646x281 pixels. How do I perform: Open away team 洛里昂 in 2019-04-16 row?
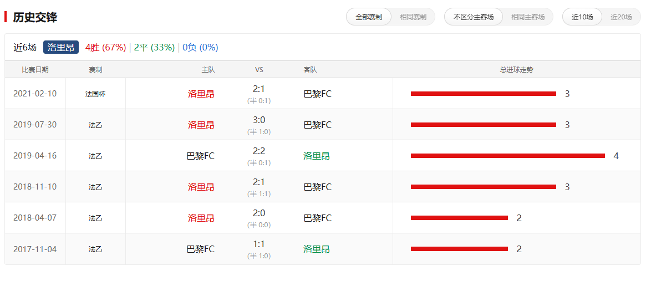point(317,156)
